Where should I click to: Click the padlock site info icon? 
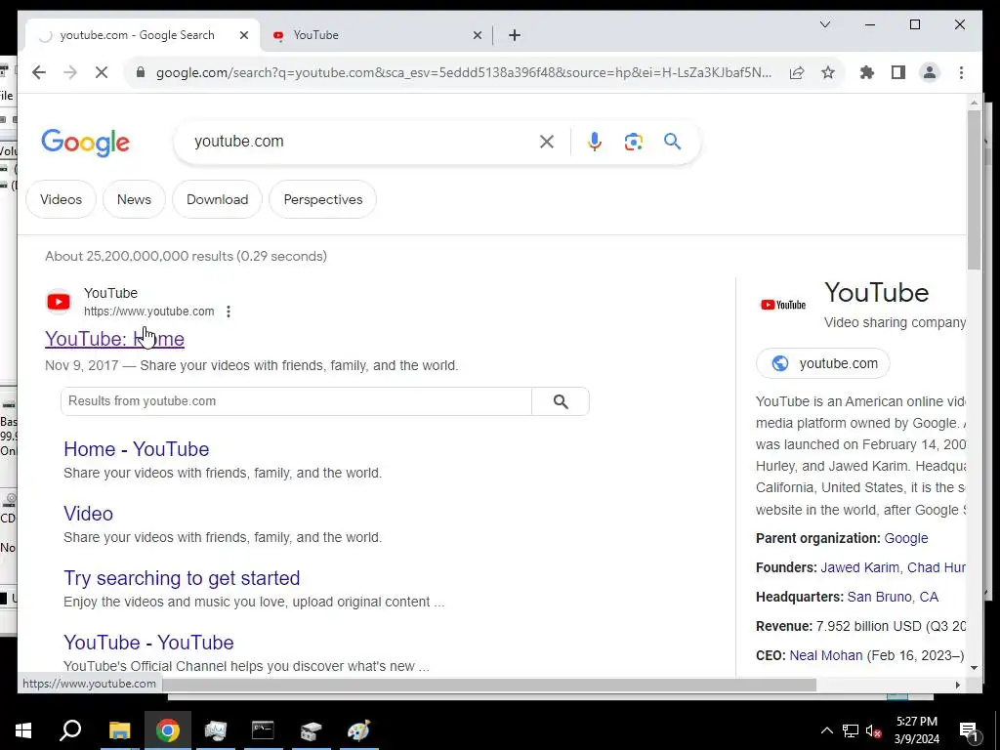[141, 72]
